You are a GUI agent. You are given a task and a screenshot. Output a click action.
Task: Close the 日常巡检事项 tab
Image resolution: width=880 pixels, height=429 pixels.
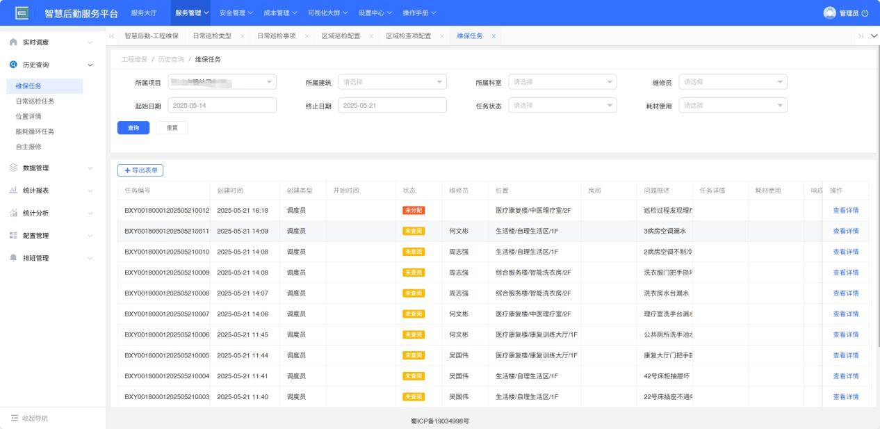(x=307, y=36)
